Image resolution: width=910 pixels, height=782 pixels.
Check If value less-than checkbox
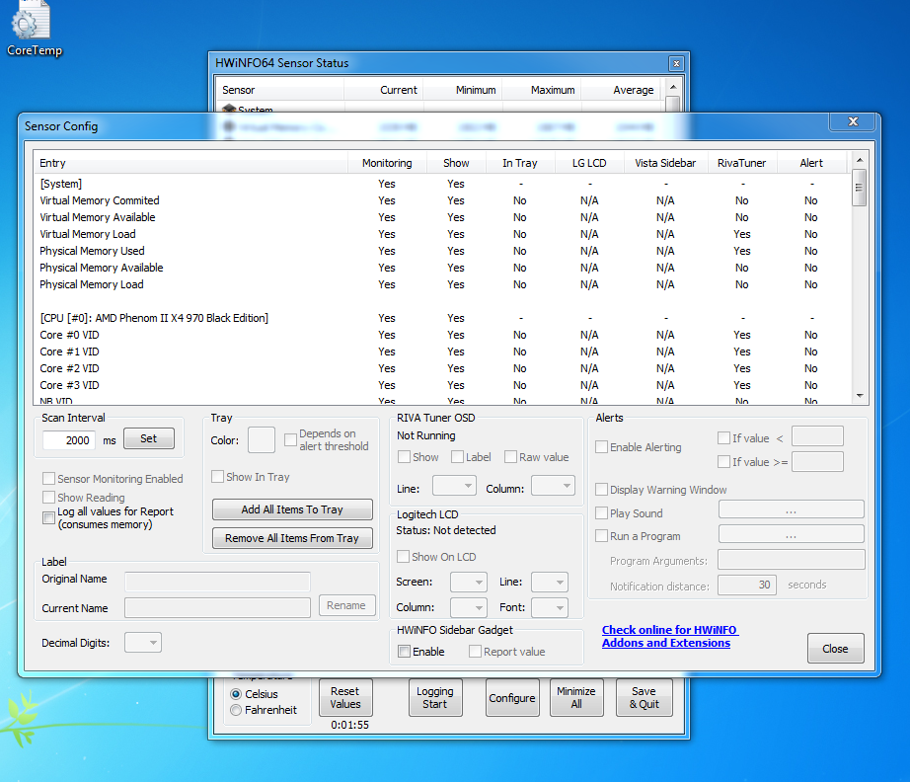tap(723, 437)
